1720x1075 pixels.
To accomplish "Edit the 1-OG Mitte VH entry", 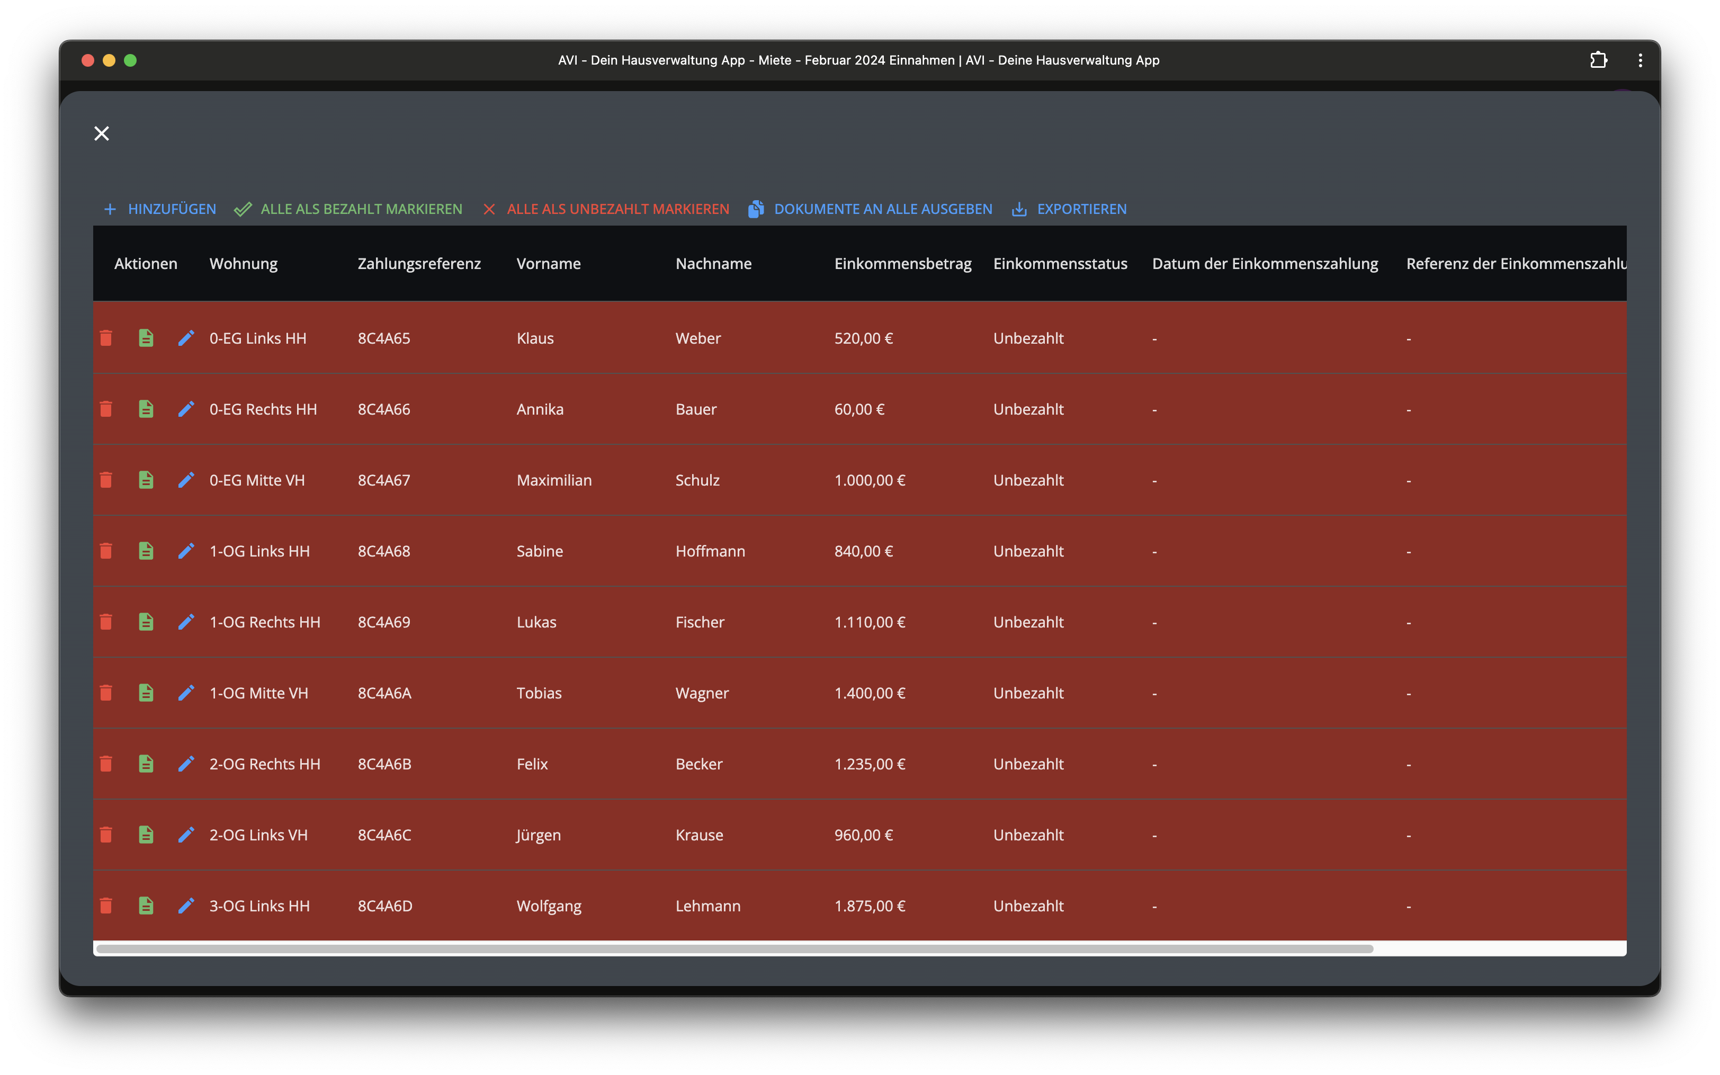I will [x=186, y=693].
